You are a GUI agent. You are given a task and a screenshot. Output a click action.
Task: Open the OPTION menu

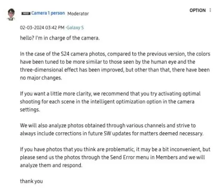(x=197, y=10)
